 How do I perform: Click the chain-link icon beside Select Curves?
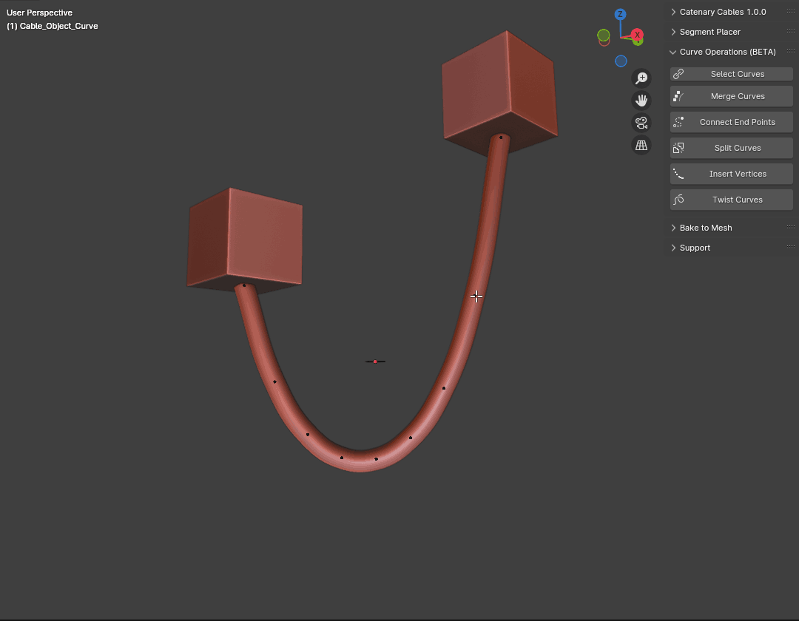point(678,75)
